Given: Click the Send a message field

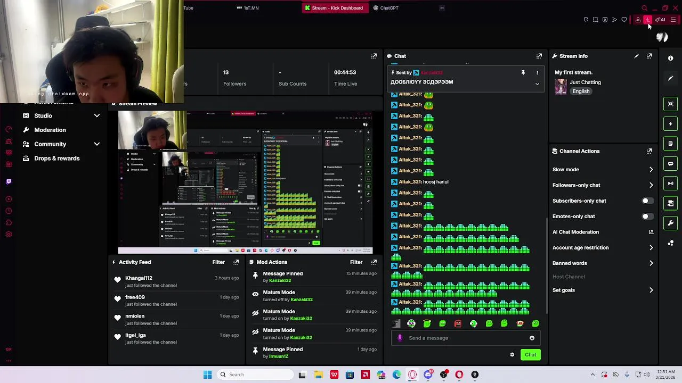Looking at the screenshot, I should 465,338.
